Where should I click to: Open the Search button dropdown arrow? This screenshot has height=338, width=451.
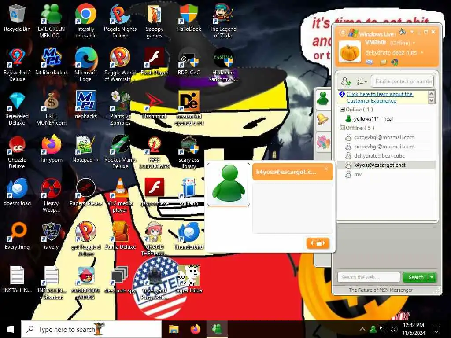tap(432, 277)
